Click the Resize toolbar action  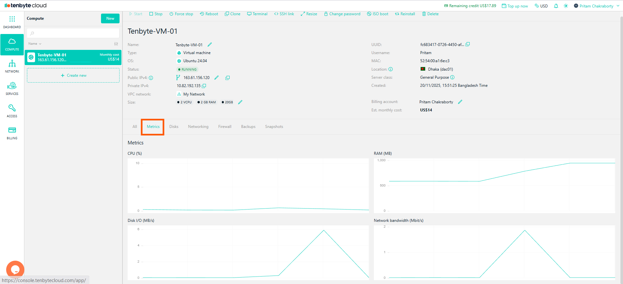coord(309,14)
